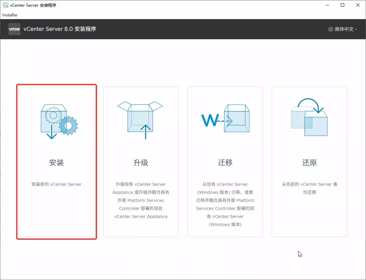This screenshot has width=366, height=280.
Task: Click the globe language icon
Action: coord(330,29)
